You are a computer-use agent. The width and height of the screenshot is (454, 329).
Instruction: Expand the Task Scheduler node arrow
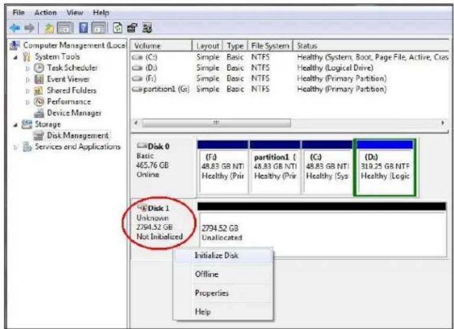(28, 69)
